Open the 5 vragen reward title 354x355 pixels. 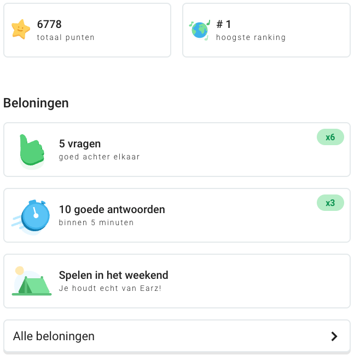pos(80,144)
